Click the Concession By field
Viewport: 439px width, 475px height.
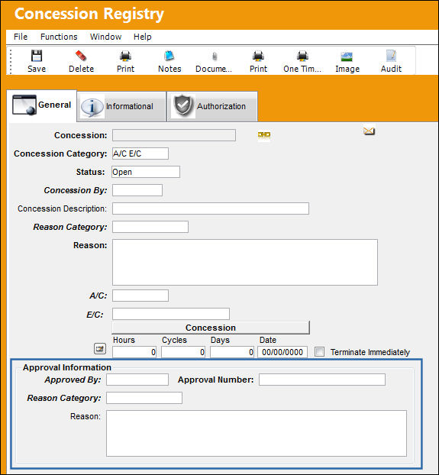pos(137,190)
